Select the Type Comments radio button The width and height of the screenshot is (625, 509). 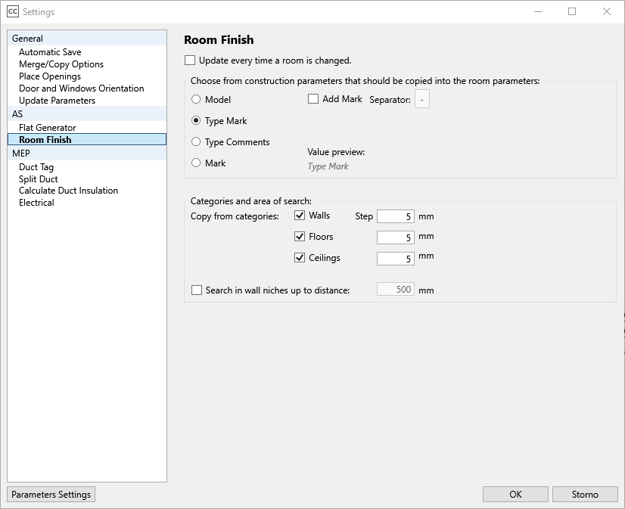click(x=196, y=141)
